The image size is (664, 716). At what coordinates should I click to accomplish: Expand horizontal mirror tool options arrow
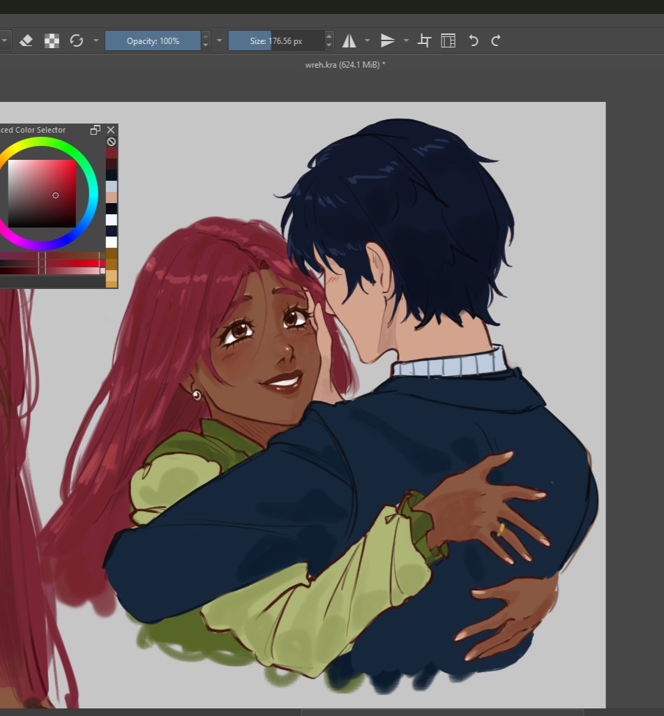[367, 40]
